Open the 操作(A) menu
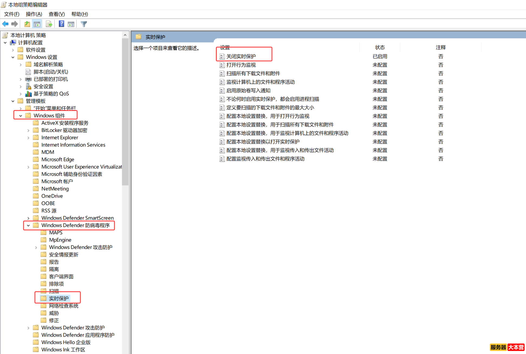Image resolution: width=526 pixels, height=354 pixels. coord(34,14)
